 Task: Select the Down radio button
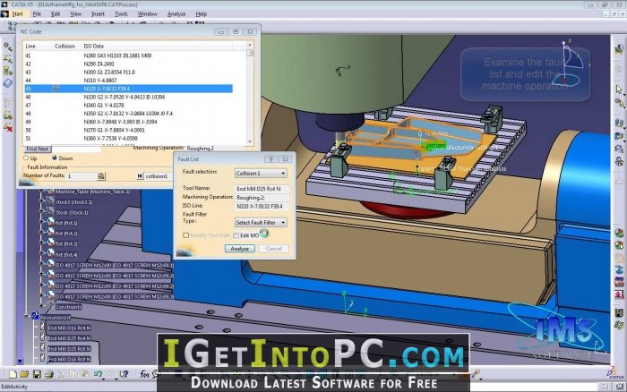[x=55, y=158]
